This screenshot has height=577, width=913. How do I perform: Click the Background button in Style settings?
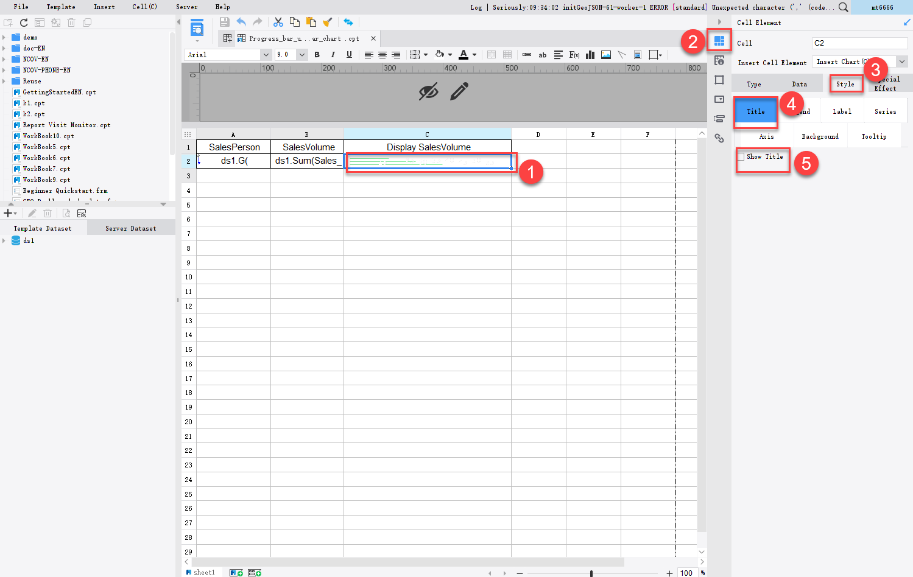pyautogui.click(x=820, y=136)
